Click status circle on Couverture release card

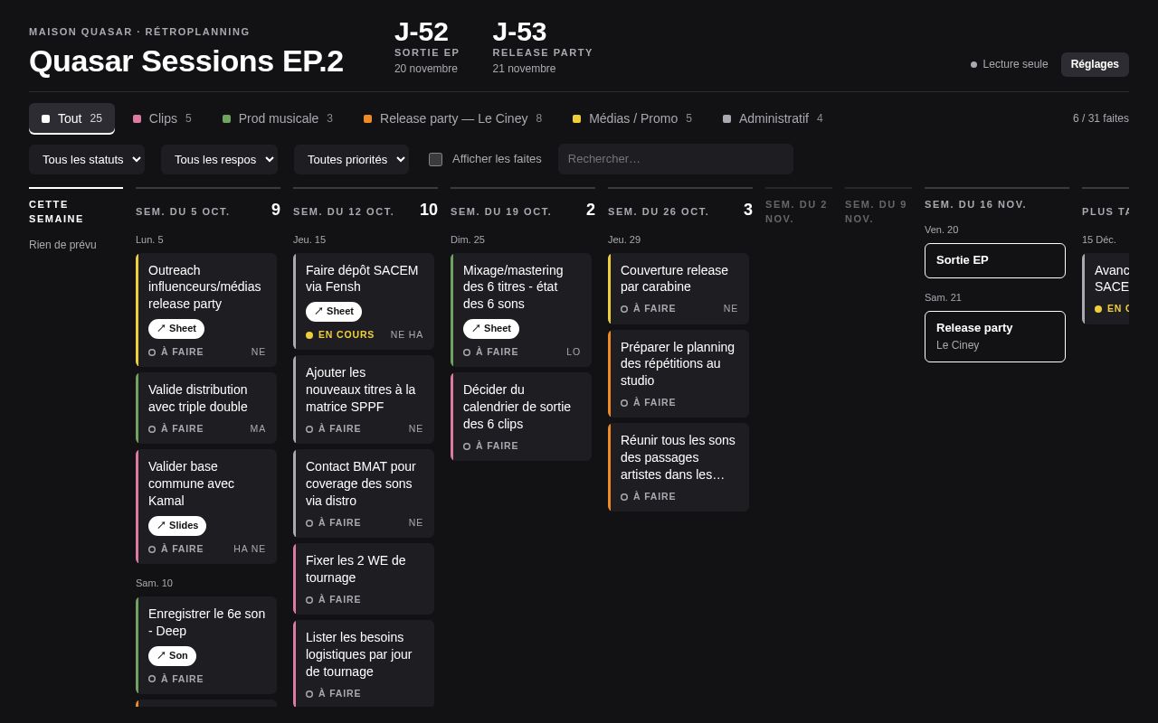pyautogui.click(x=624, y=309)
